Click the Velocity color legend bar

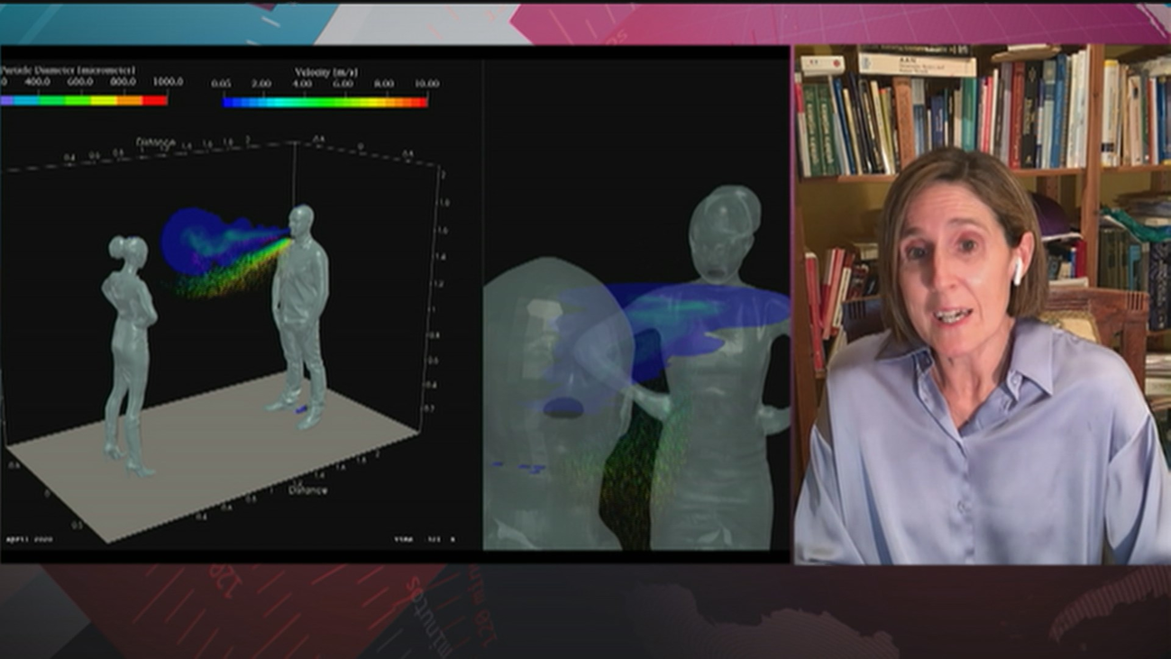tap(325, 101)
